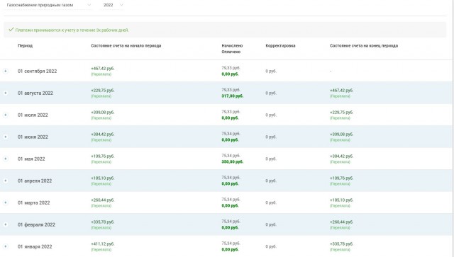Click April ending balance +109,76 руб.

[341, 178]
